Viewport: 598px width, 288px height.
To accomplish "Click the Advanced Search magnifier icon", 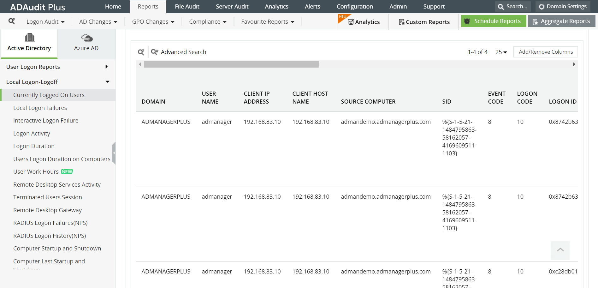I will click(x=154, y=52).
